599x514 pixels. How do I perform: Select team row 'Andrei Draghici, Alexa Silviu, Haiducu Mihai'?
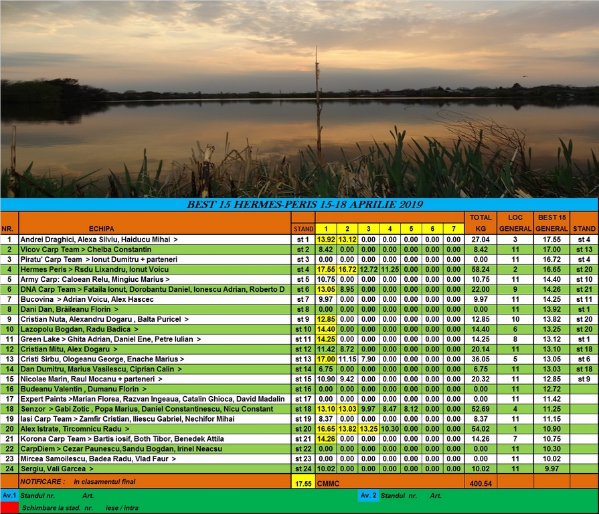click(x=155, y=240)
